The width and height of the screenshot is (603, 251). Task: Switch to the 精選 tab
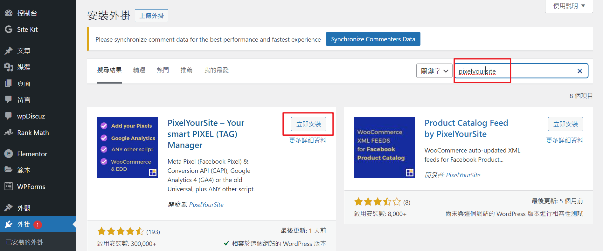tap(139, 70)
